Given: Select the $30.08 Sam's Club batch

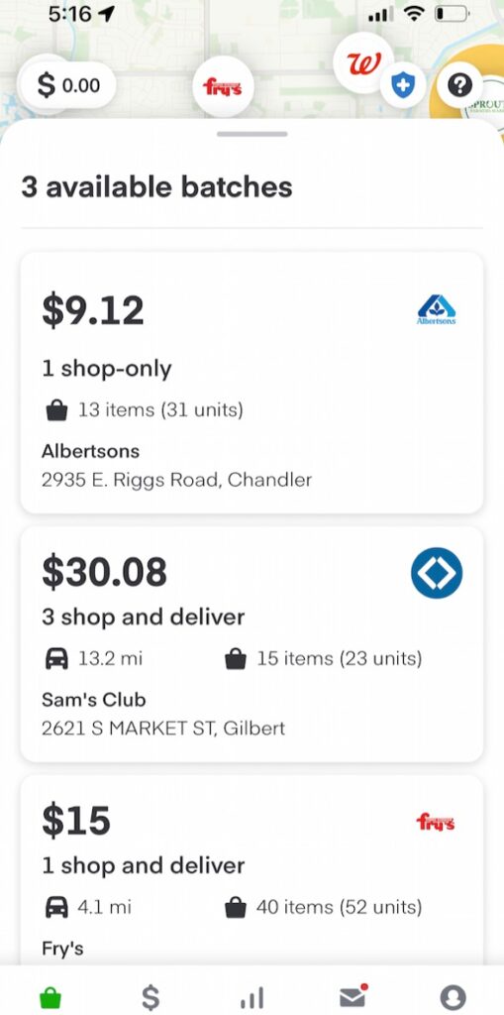Looking at the screenshot, I should tap(252, 644).
